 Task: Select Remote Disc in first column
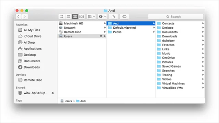pyautogui.click(x=82, y=32)
